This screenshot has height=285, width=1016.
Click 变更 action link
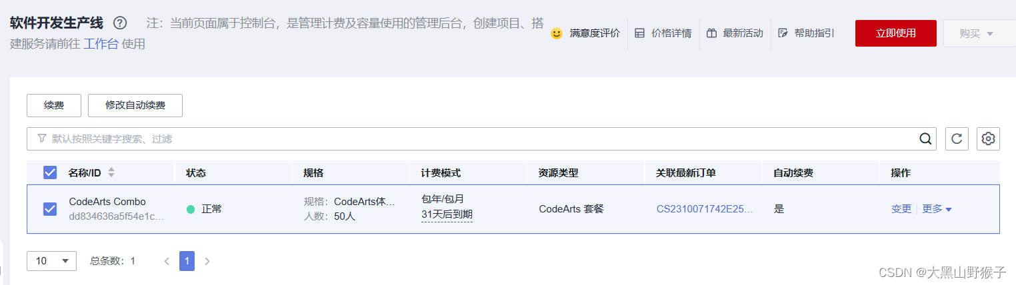[x=901, y=209]
